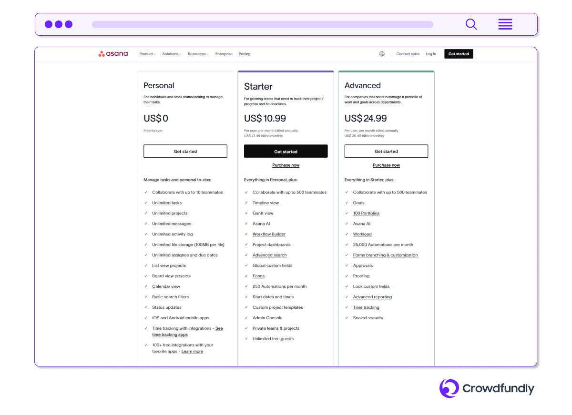Open the List view projects link
This screenshot has width=572, height=415.
point(169,266)
